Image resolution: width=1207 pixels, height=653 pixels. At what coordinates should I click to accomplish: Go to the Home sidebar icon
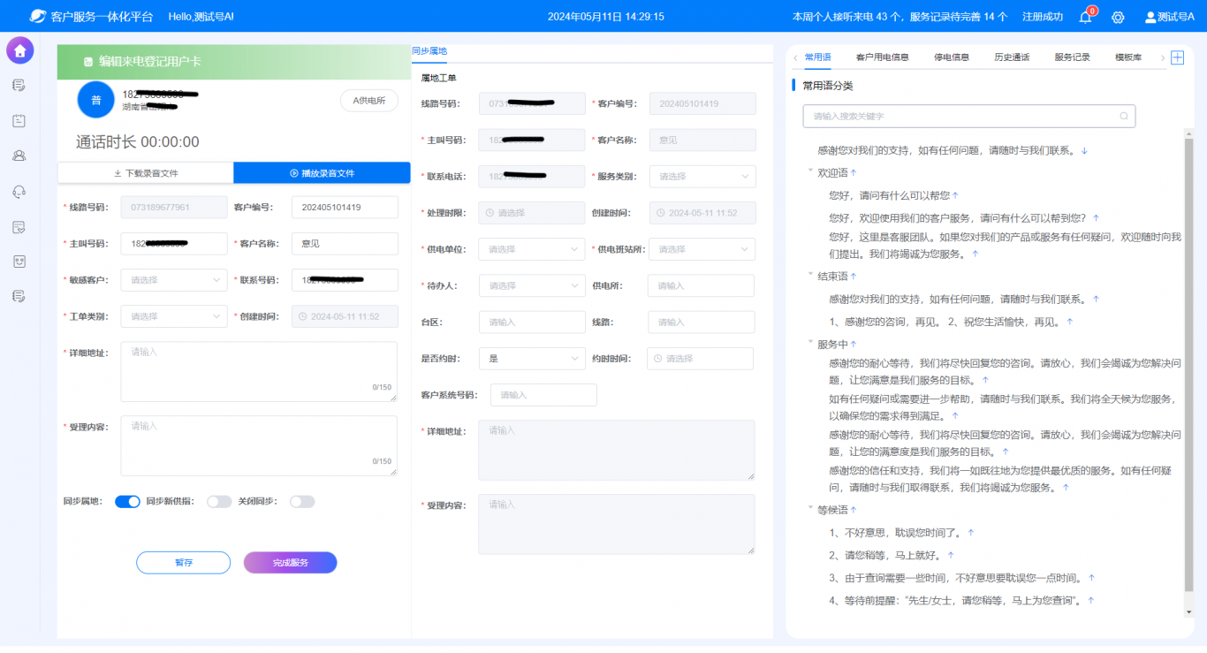click(x=19, y=50)
